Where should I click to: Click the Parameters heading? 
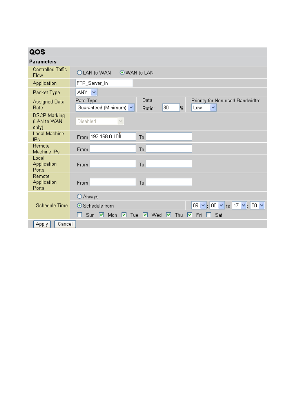pyautogui.click(x=43, y=62)
